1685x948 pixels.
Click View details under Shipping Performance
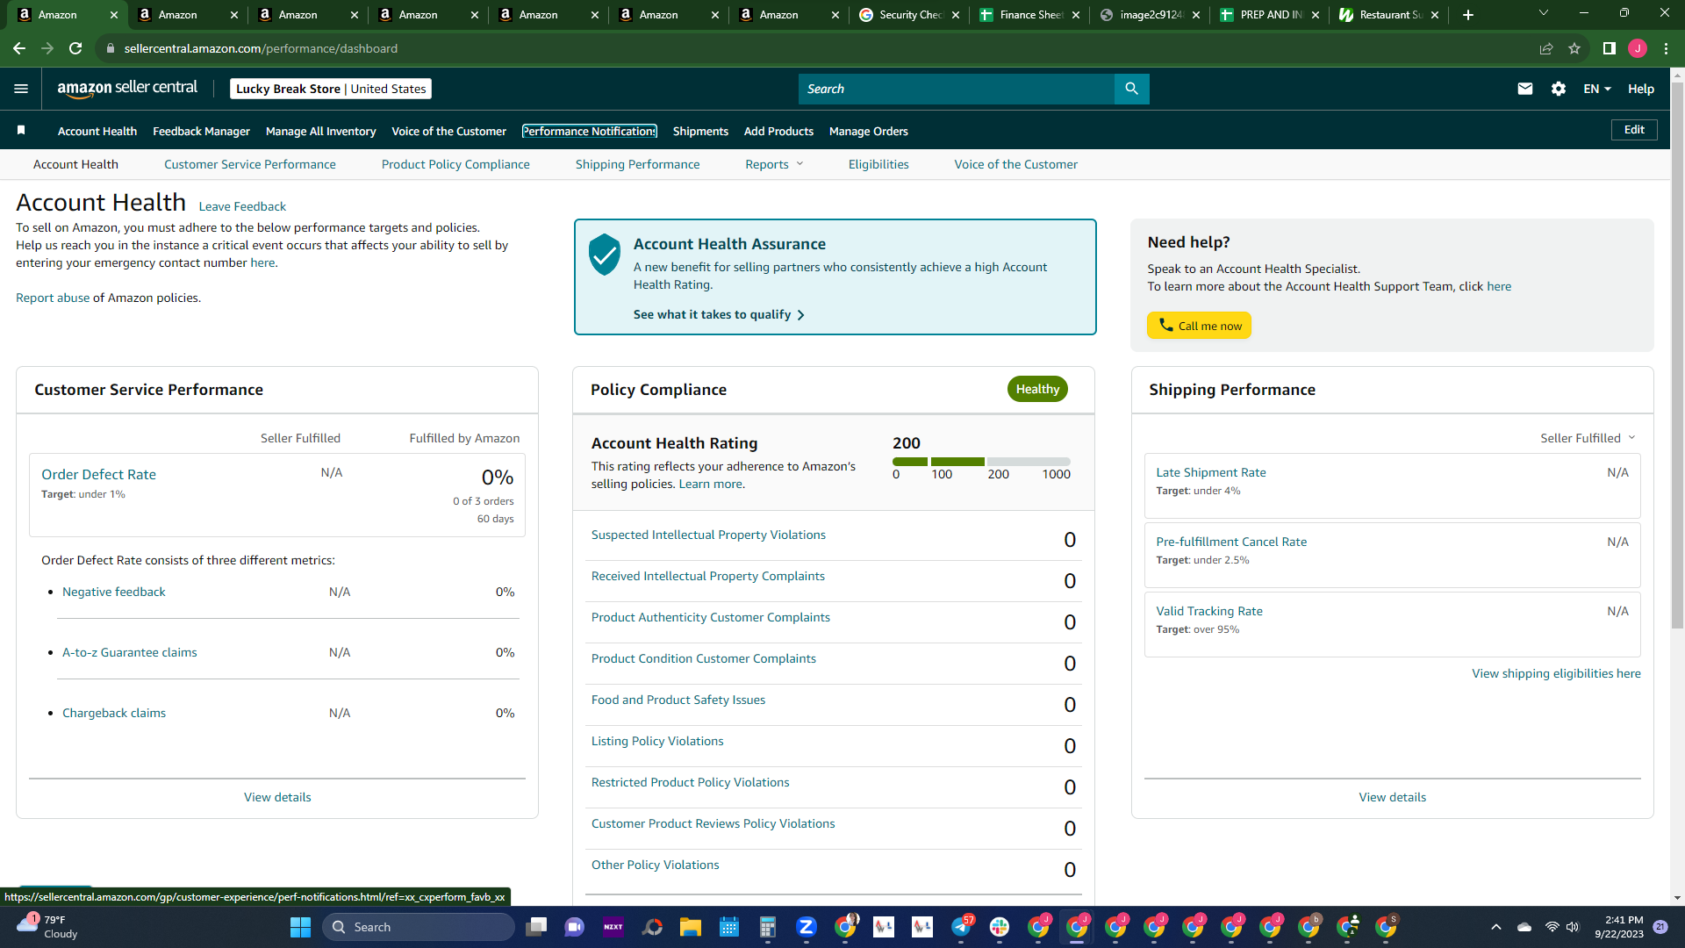tap(1393, 797)
